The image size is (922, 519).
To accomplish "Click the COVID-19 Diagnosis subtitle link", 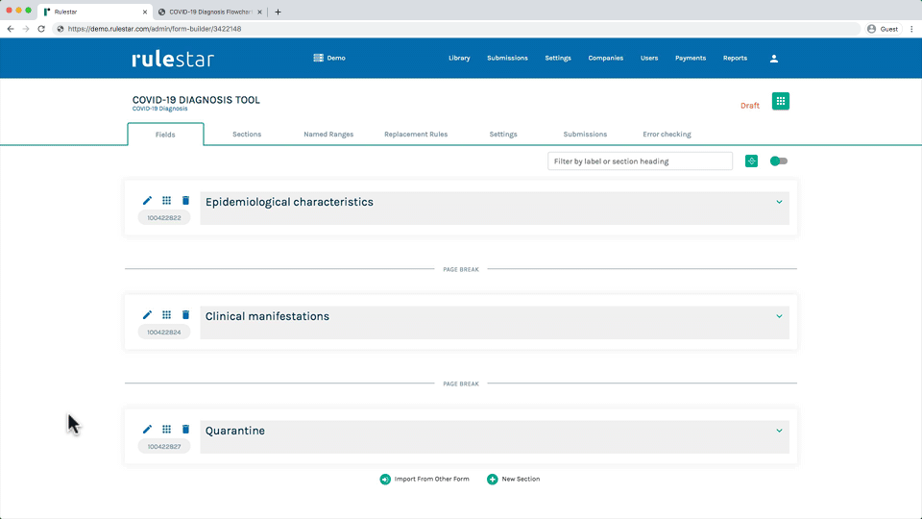I will (160, 109).
